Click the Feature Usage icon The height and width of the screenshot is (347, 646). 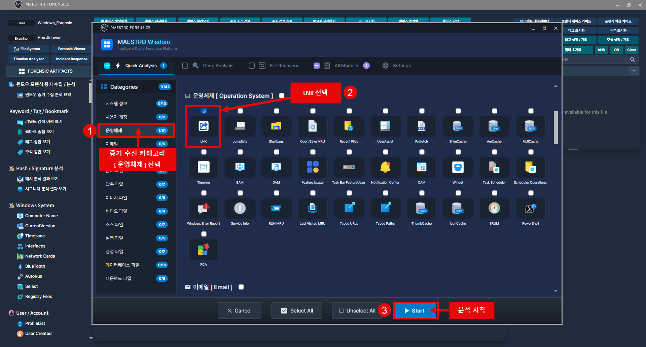pyautogui.click(x=313, y=167)
